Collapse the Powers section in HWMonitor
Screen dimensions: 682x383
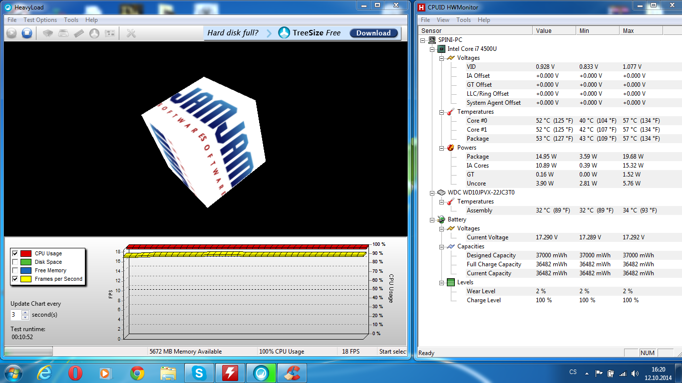coord(441,148)
